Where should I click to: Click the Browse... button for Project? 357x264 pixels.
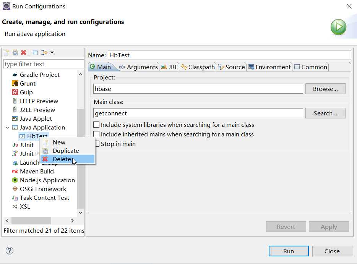tap(325, 89)
